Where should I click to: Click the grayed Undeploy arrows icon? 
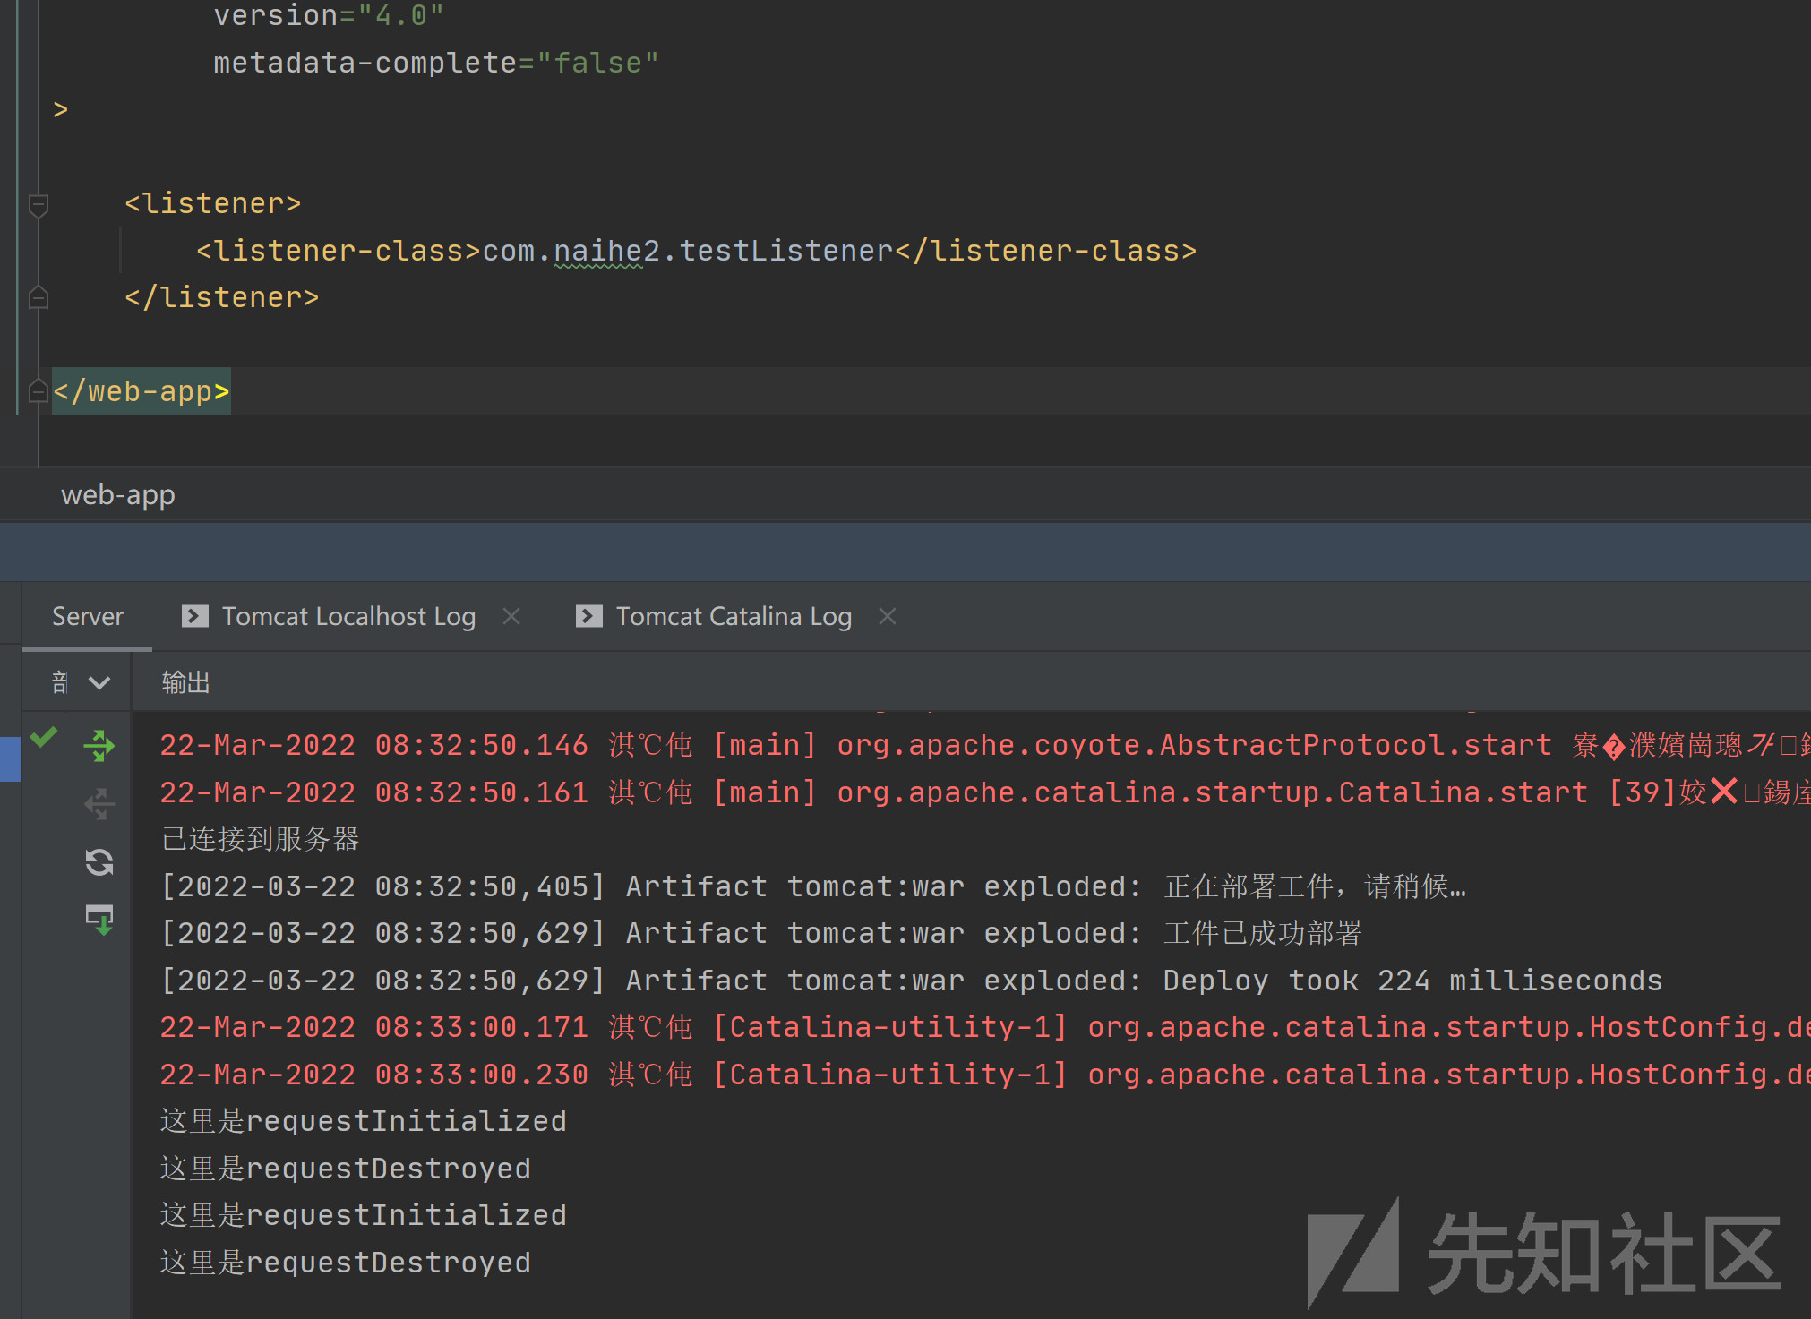(99, 803)
